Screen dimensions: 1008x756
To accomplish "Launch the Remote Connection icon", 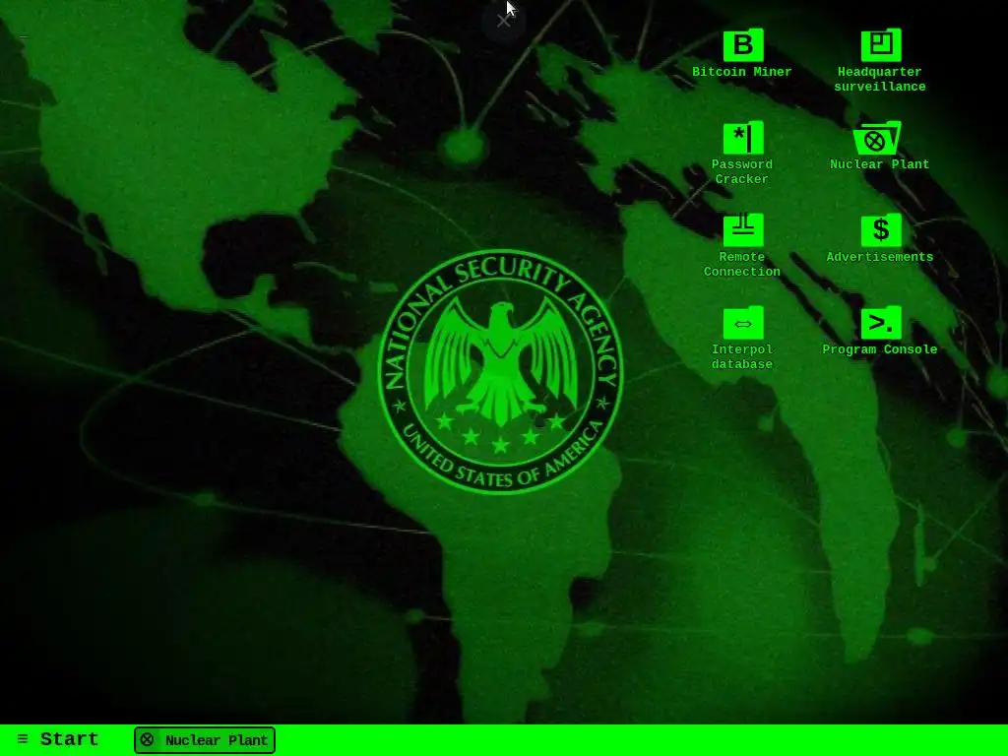I will 743,230.
